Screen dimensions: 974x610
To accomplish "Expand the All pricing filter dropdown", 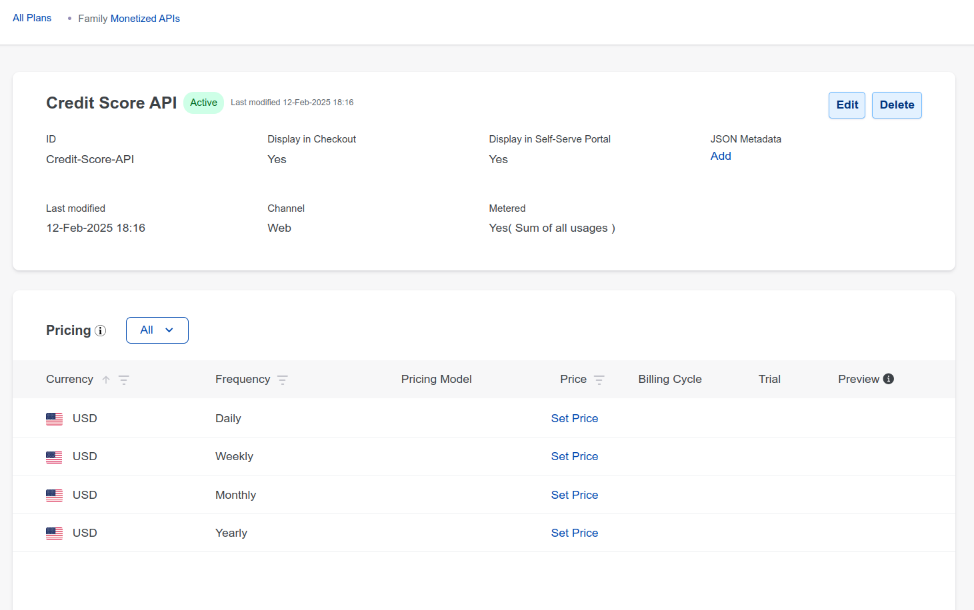I will pos(157,330).
